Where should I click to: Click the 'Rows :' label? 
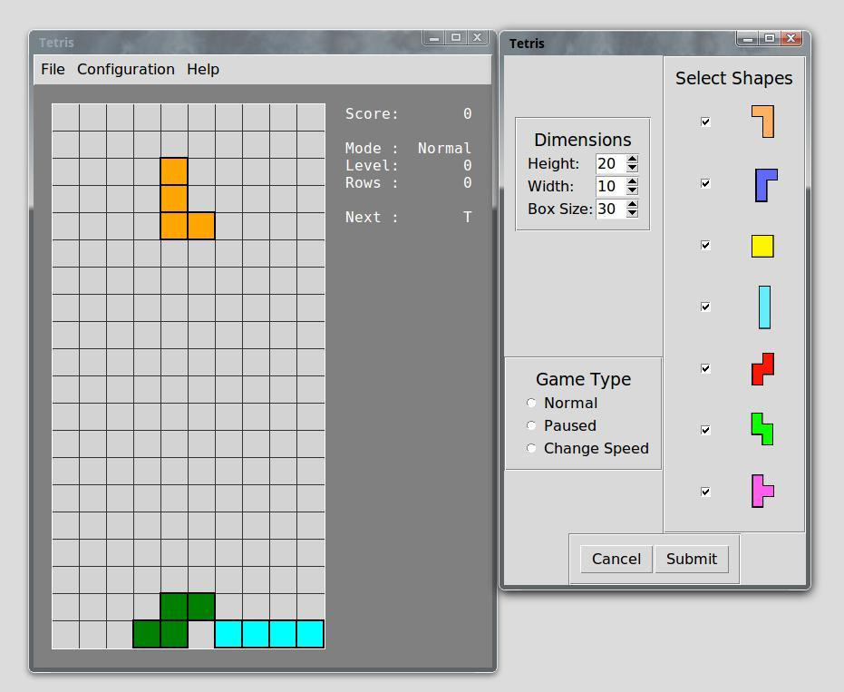(372, 182)
